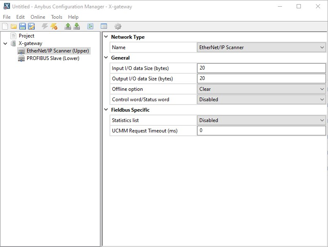Select PROFIBUS Slave (Lower) node
328x247 pixels.
click(53, 58)
